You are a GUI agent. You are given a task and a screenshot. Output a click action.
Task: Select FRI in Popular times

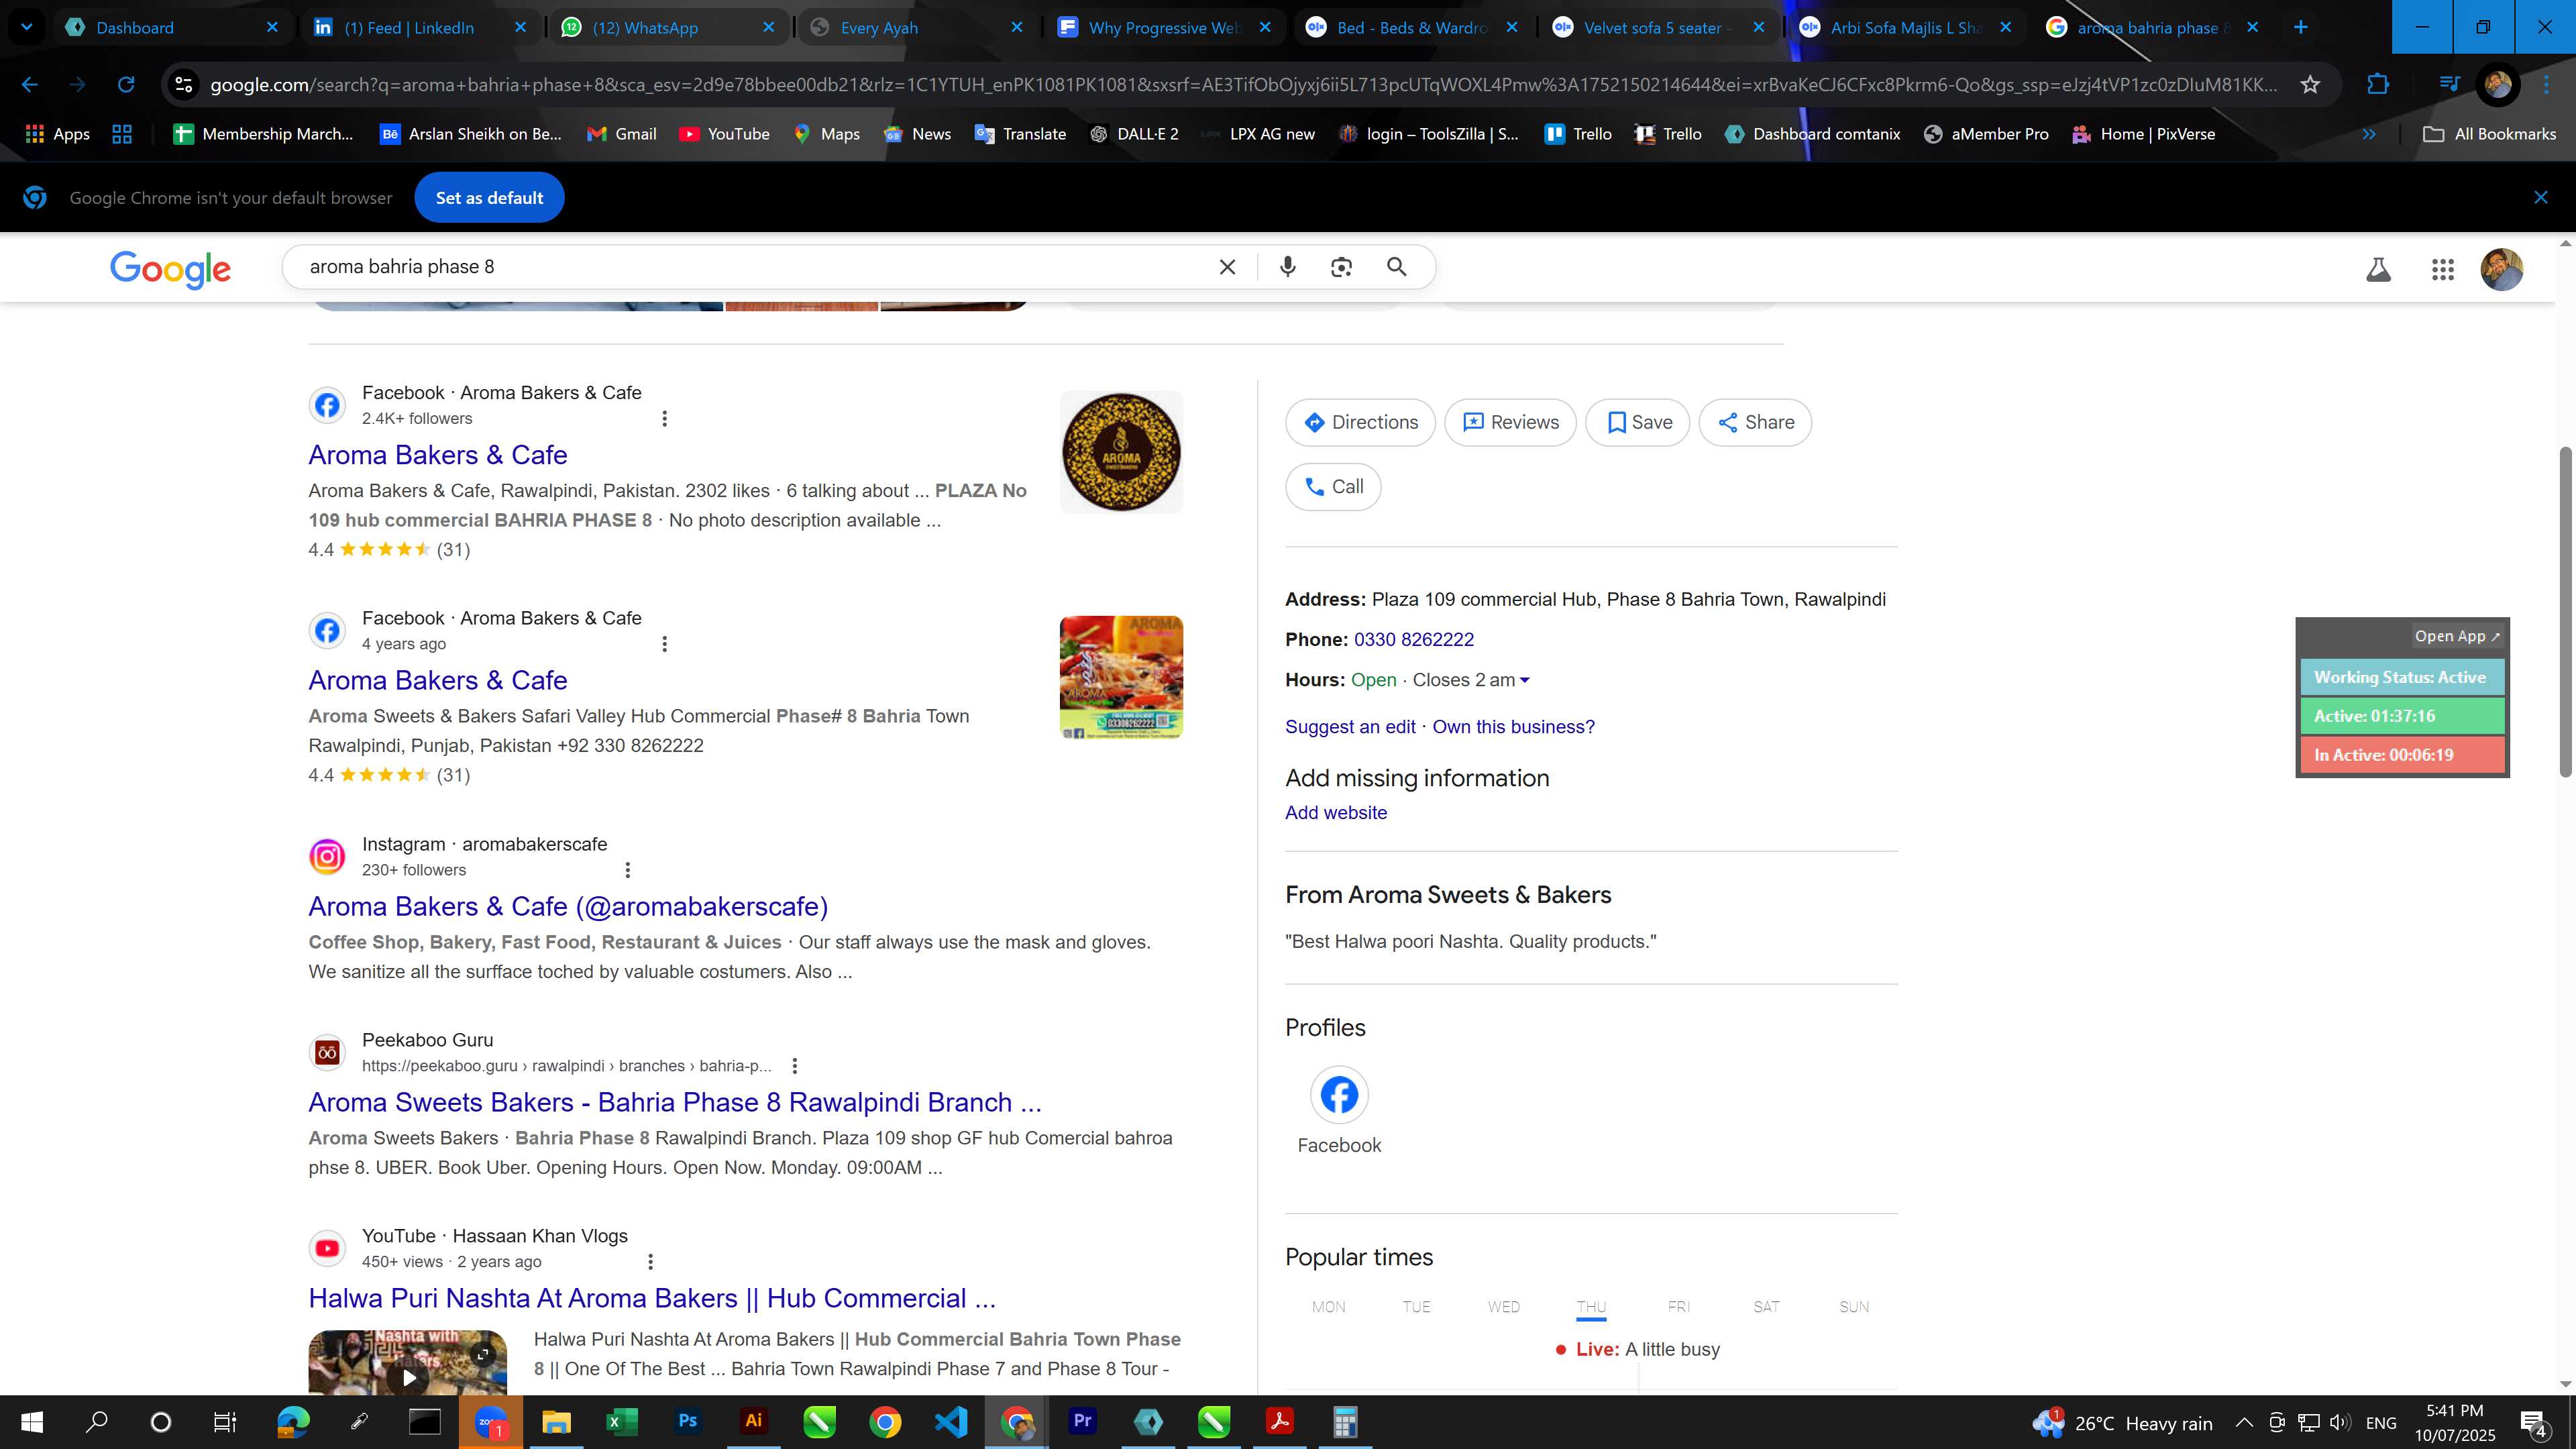(1678, 1307)
